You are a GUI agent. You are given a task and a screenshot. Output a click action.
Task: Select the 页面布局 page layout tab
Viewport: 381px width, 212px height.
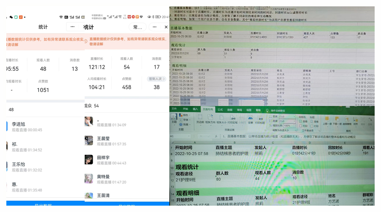click(x=208, y=109)
